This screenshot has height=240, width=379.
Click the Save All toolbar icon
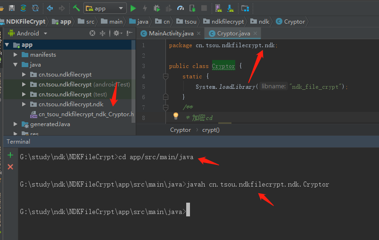(x=12, y=8)
